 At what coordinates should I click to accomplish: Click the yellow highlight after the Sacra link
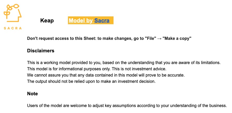tap(111, 20)
